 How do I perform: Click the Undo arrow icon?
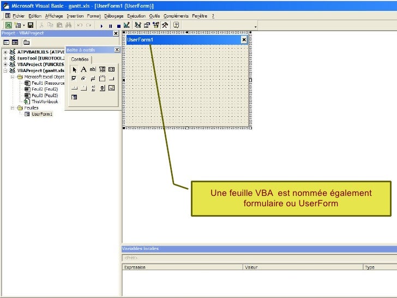click(x=80, y=25)
